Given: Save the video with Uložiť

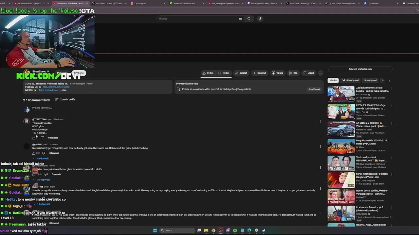Looking at the screenshot, I should pyautogui.click(x=309, y=73).
